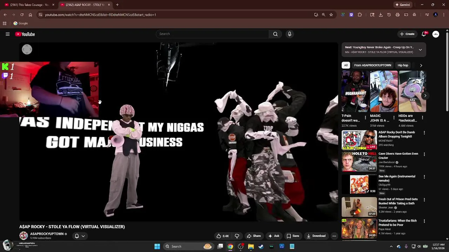The width and height of the screenshot is (449, 252).
Task: Select the Hip hop filter chip
Action: coord(403,65)
